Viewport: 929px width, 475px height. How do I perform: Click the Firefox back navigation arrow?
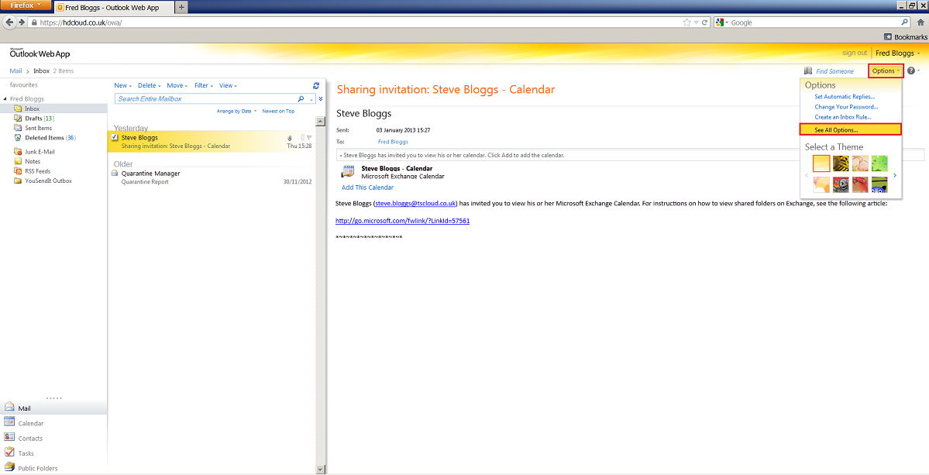point(9,22)
